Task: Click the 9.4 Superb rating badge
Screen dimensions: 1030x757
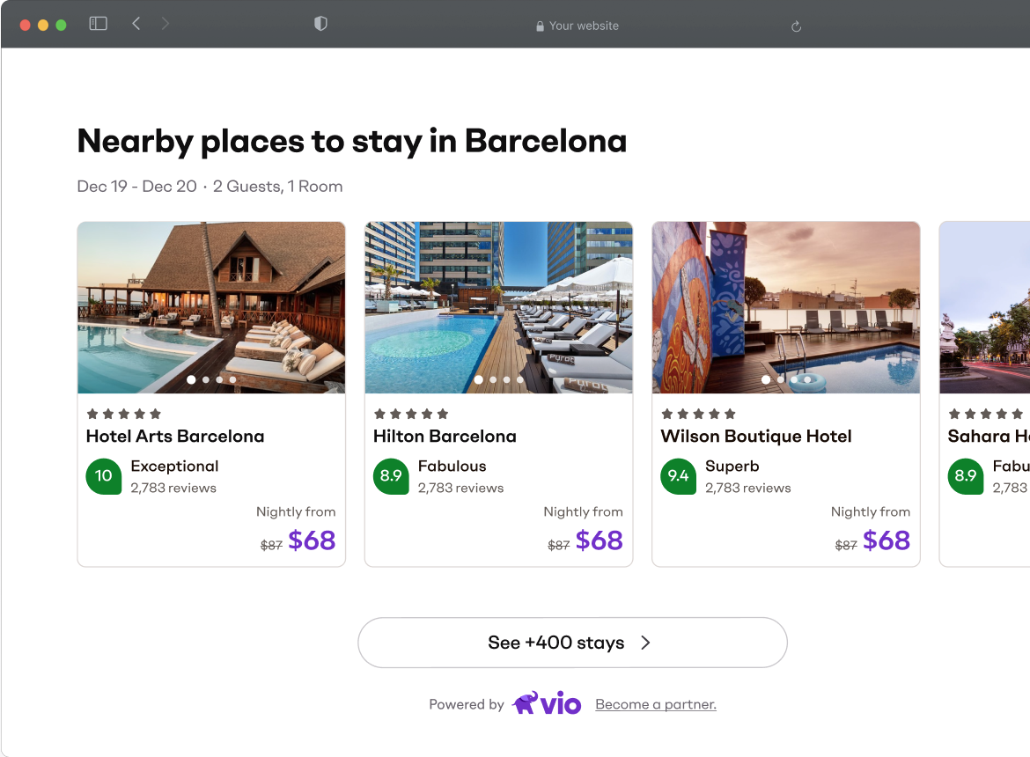Action: pyautogui.click(x=678, y=476)
